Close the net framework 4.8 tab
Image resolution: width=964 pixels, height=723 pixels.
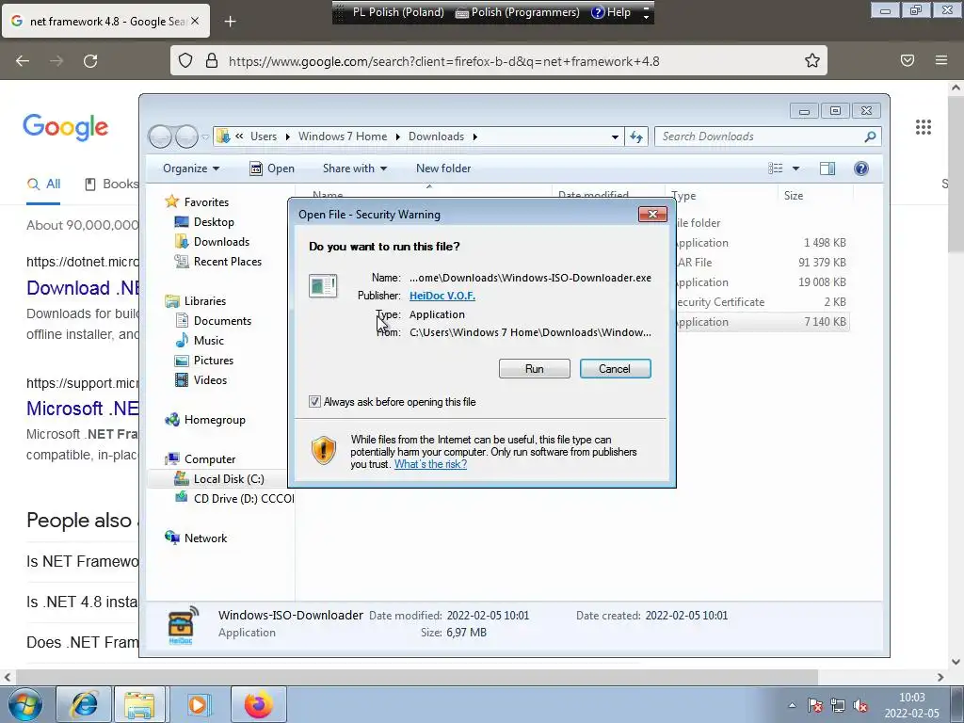(x=195, y=21)
